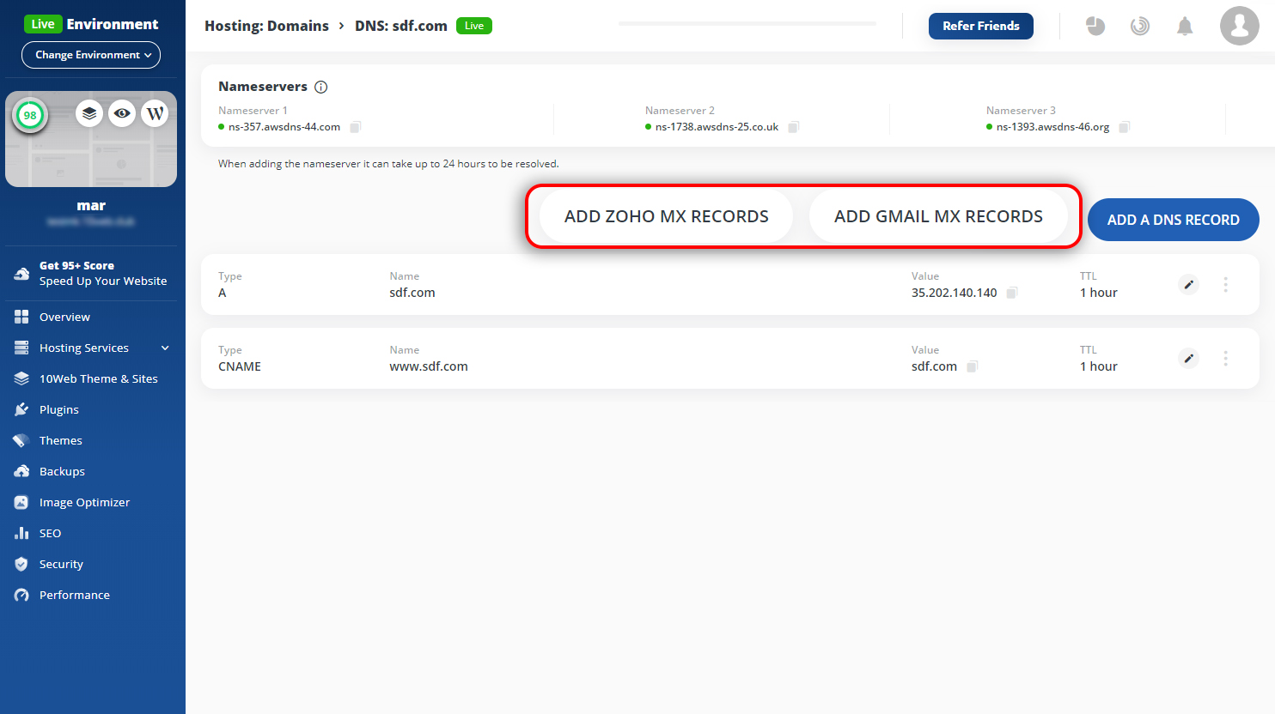Click Get 95+ Score speed up link
Screen dimensions: 1275x714
(91, 273)
